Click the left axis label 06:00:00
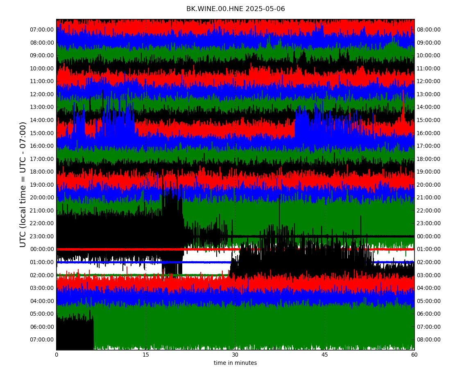The height and width of the screenshot is (389, 471). point(42,327)
